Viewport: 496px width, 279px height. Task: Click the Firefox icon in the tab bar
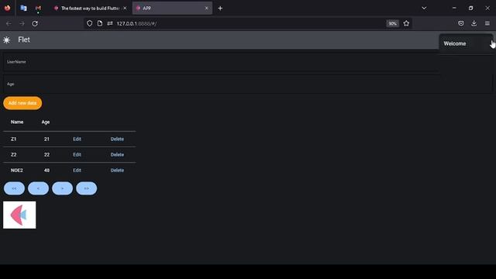(x=7, y=9)
